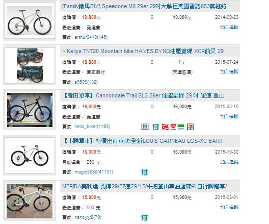Open the LOUIS GARNEAU LGS-XC BART listing

click(x=144, y=141)
